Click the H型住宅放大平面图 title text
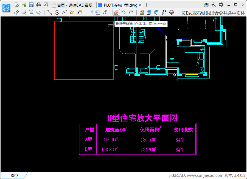The image size is (247, 179). click(x=142, y=118)
